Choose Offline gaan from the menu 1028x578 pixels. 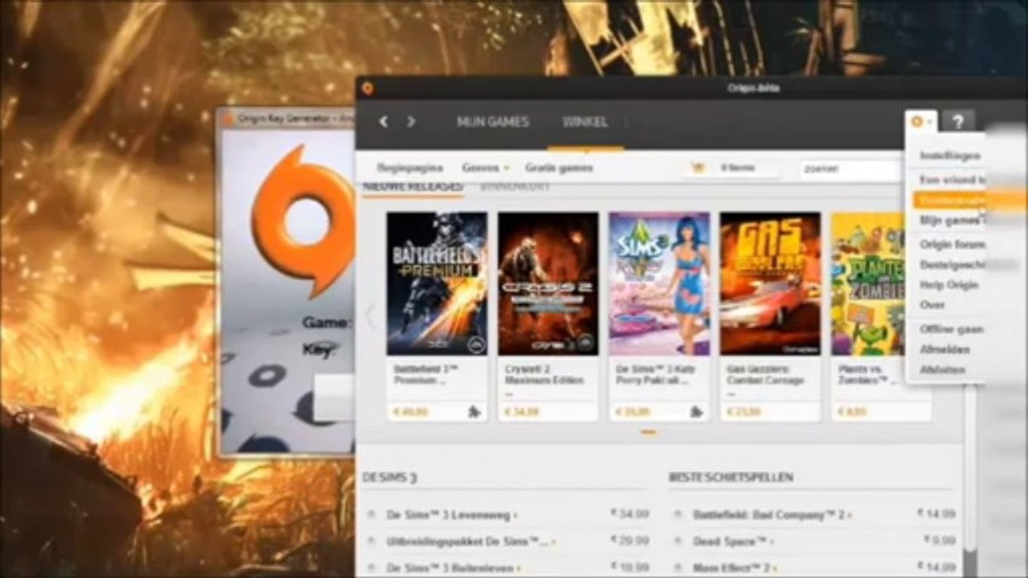950,329
